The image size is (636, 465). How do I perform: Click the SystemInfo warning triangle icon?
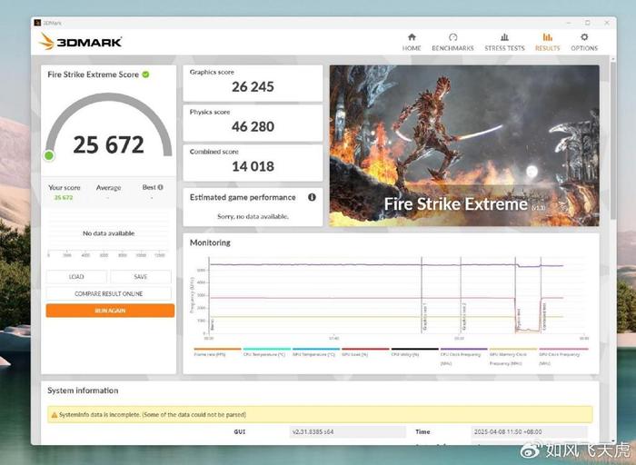tap(54, 415)
